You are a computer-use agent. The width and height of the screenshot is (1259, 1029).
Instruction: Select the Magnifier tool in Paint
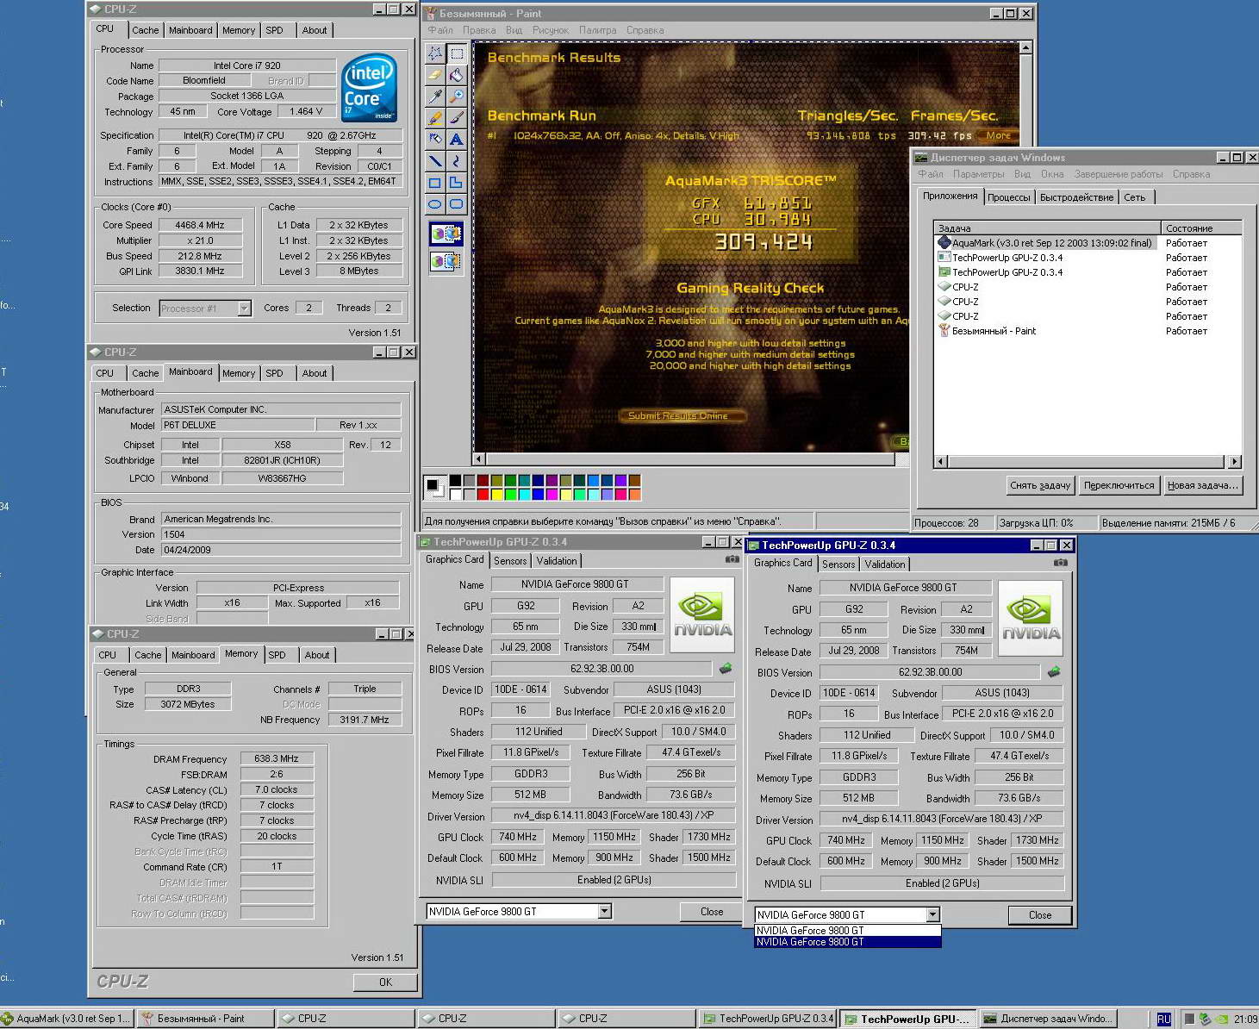(x=457, y=97)
